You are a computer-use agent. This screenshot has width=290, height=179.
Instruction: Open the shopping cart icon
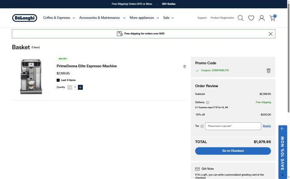point(273,18)
